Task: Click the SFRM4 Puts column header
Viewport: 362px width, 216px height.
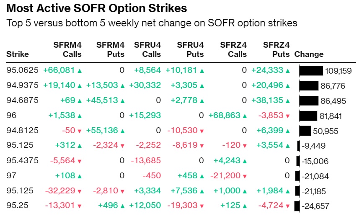Action: tap(110, 49)
